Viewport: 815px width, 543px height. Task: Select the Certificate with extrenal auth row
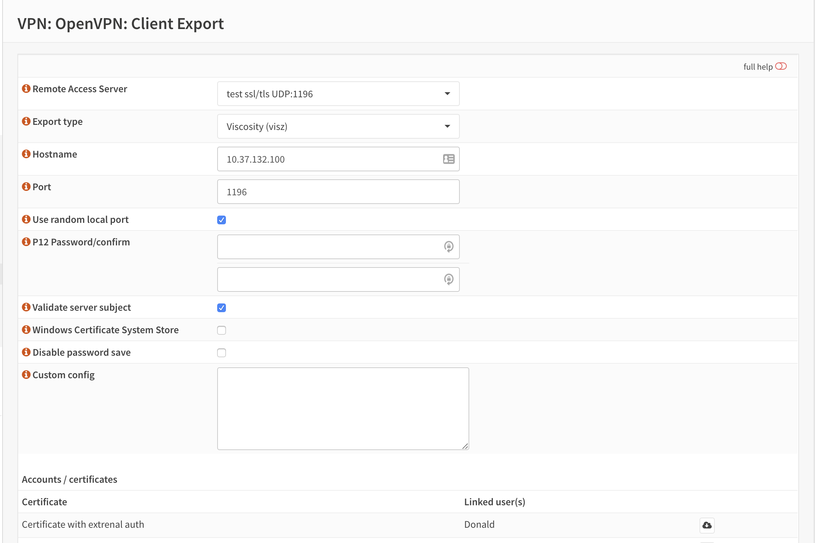[x=83, y=524]
